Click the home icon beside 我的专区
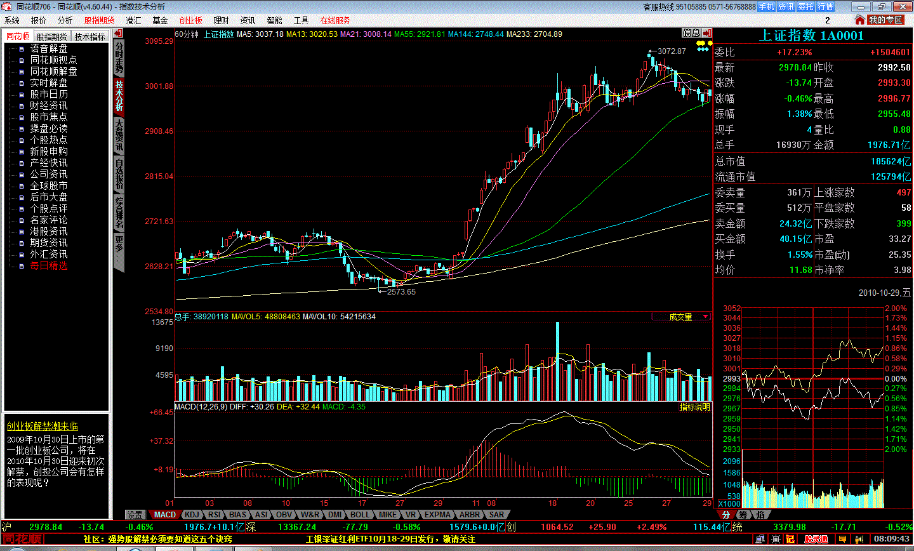This screenshot has width=914, height=551. (860, 20)
